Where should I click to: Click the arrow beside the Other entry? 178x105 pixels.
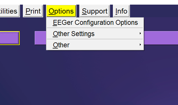coord(140,45)
